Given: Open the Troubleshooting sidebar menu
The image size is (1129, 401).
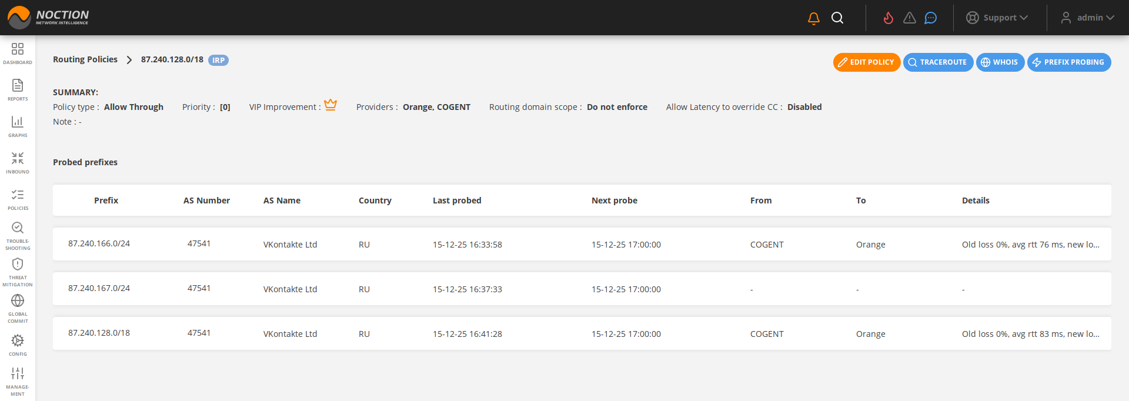Looking at the screenshot, I should coord(18,235).
